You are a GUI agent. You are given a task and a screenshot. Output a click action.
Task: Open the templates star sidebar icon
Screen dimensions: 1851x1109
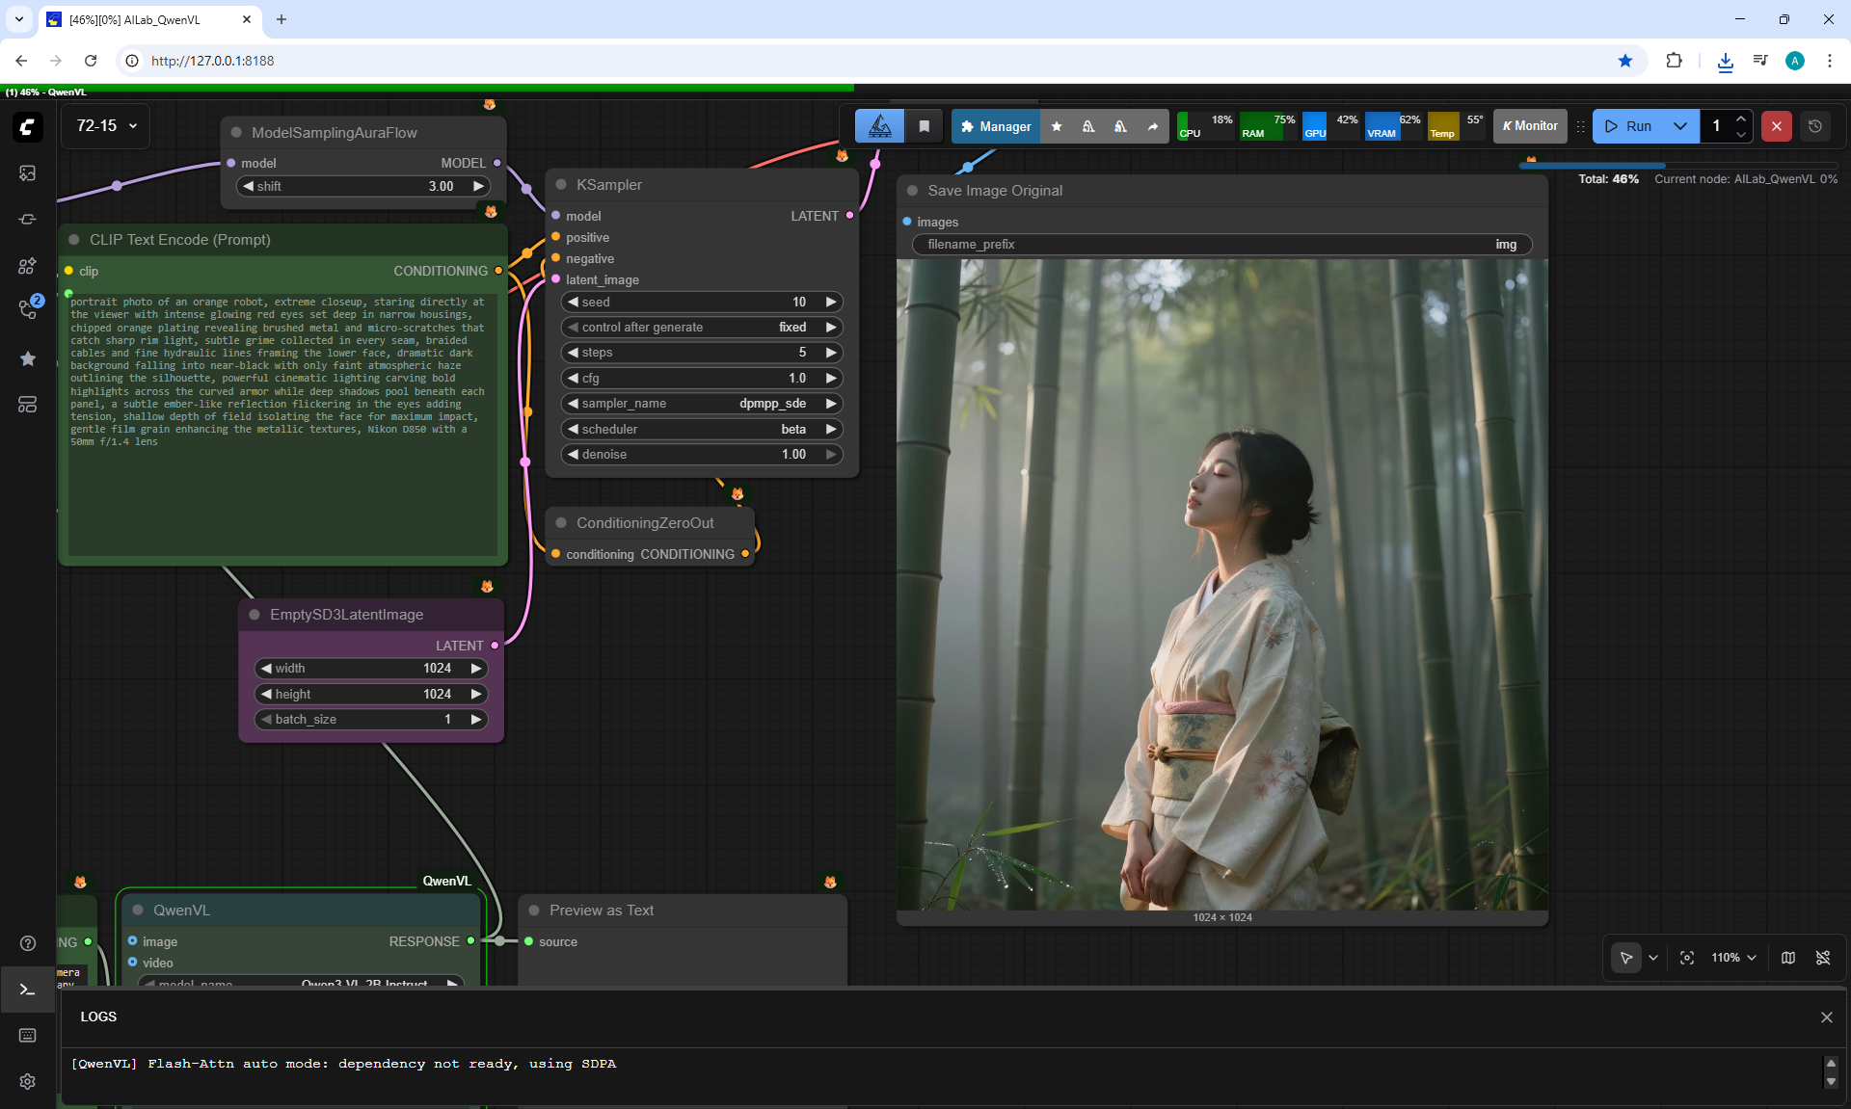[28, 358]
